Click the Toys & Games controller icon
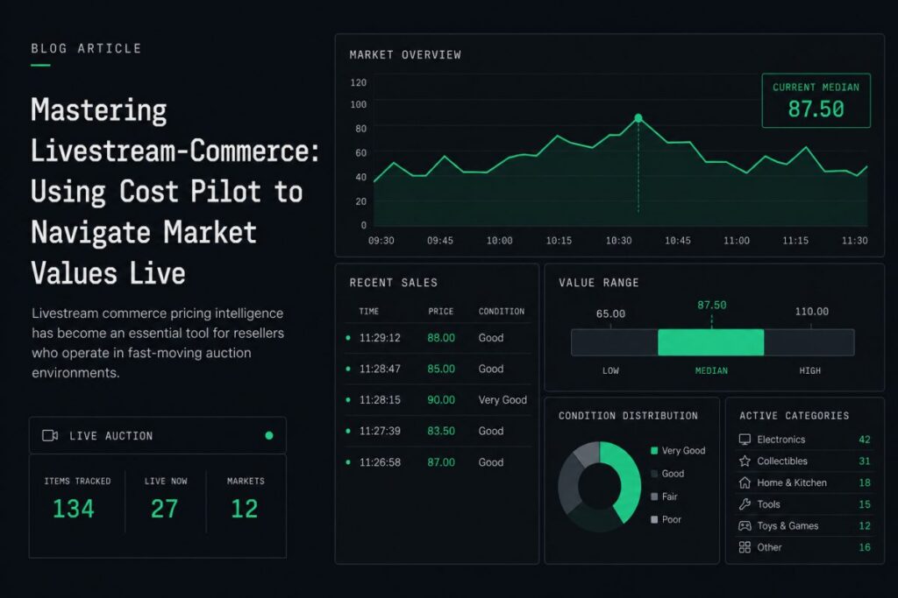The image size is (898, 598). pos(745,525)
